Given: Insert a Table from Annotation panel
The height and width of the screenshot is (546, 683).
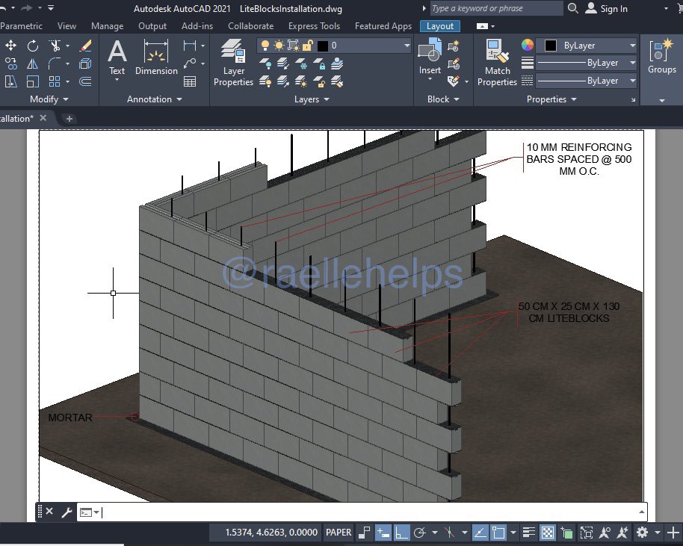Looking at the screenshot, I should pos(190,81).
